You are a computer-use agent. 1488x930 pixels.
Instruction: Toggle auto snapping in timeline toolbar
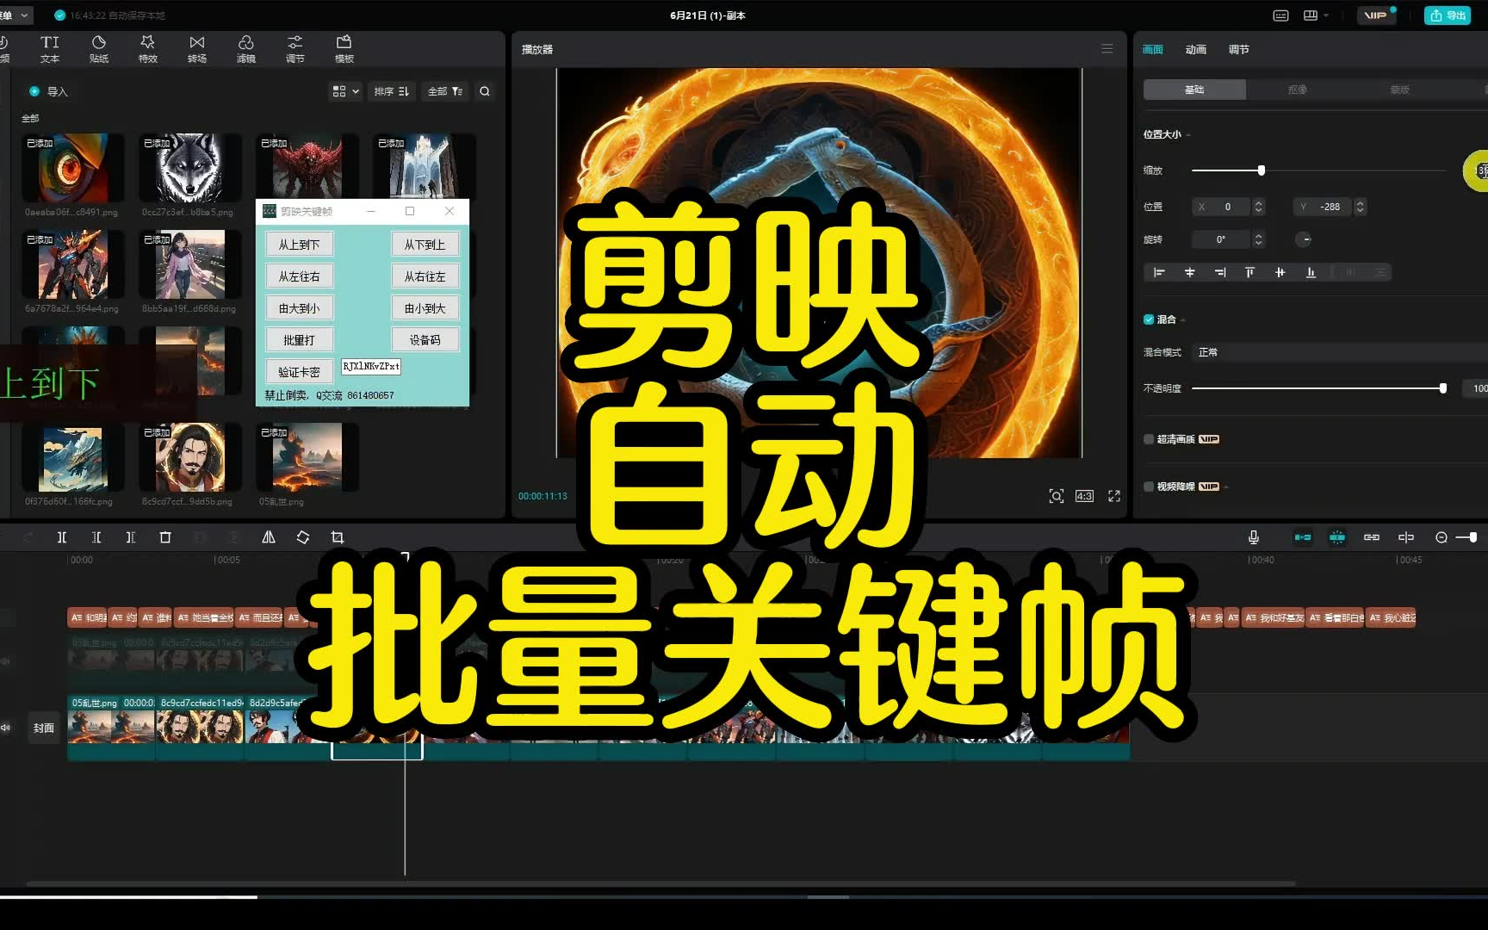(x=1337, y=537)
